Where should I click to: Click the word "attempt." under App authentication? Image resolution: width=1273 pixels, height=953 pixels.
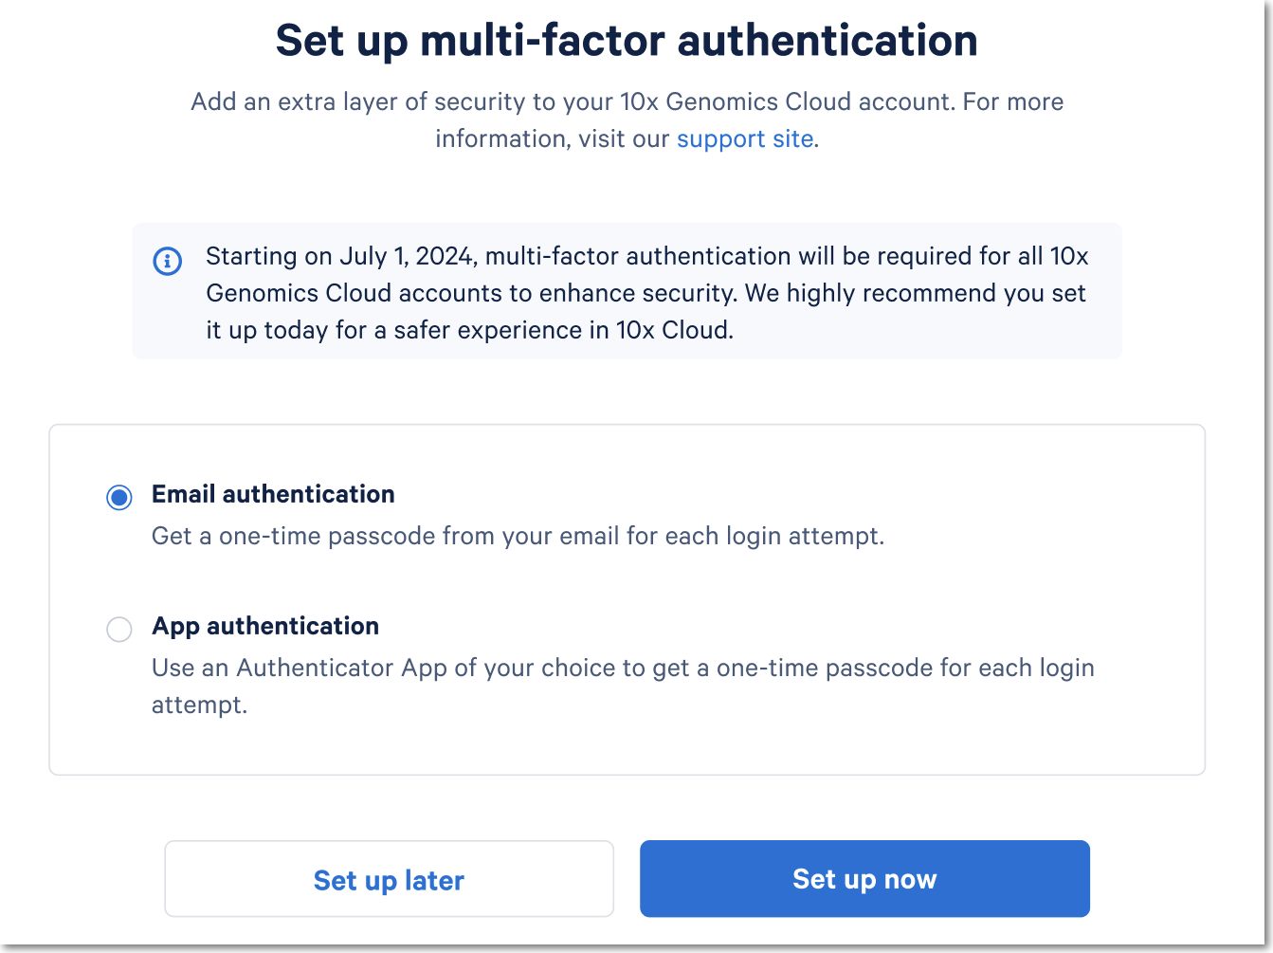point(199,705)
